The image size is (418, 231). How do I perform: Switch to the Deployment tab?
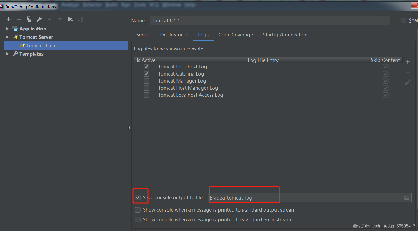click(x=174, y=35)
